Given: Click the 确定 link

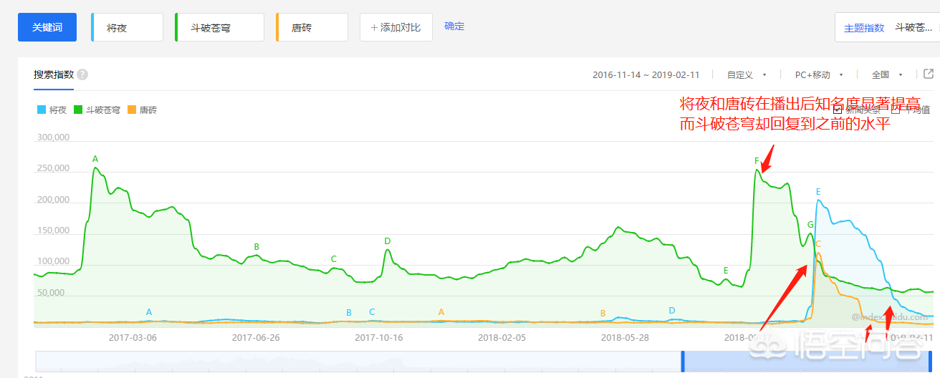Looking at the screenshot, I should [x=454, y=26].
